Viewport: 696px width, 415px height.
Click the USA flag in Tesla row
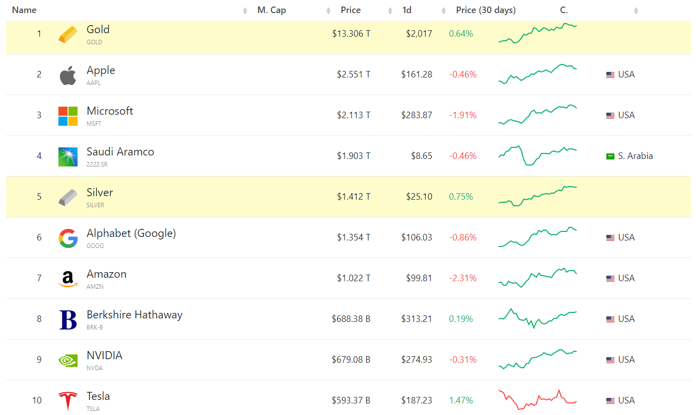(610, 400)
